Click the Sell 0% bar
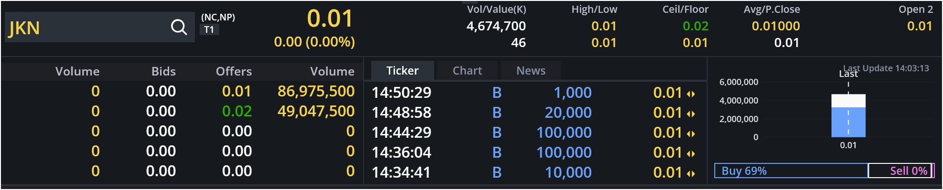This screenshot has width=943, height=190. pos(900,171)
